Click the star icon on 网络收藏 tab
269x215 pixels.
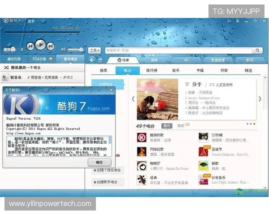51,59
